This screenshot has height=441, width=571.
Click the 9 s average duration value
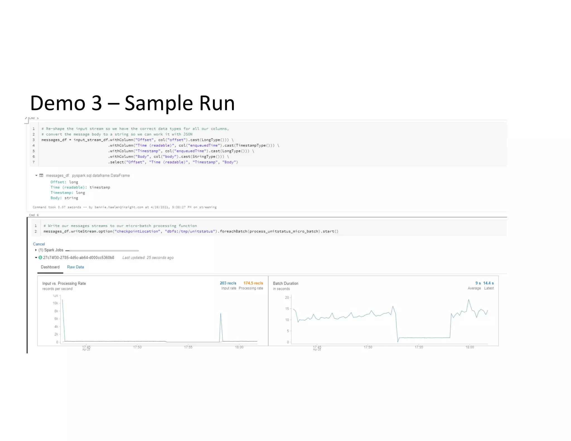(478, 283)
